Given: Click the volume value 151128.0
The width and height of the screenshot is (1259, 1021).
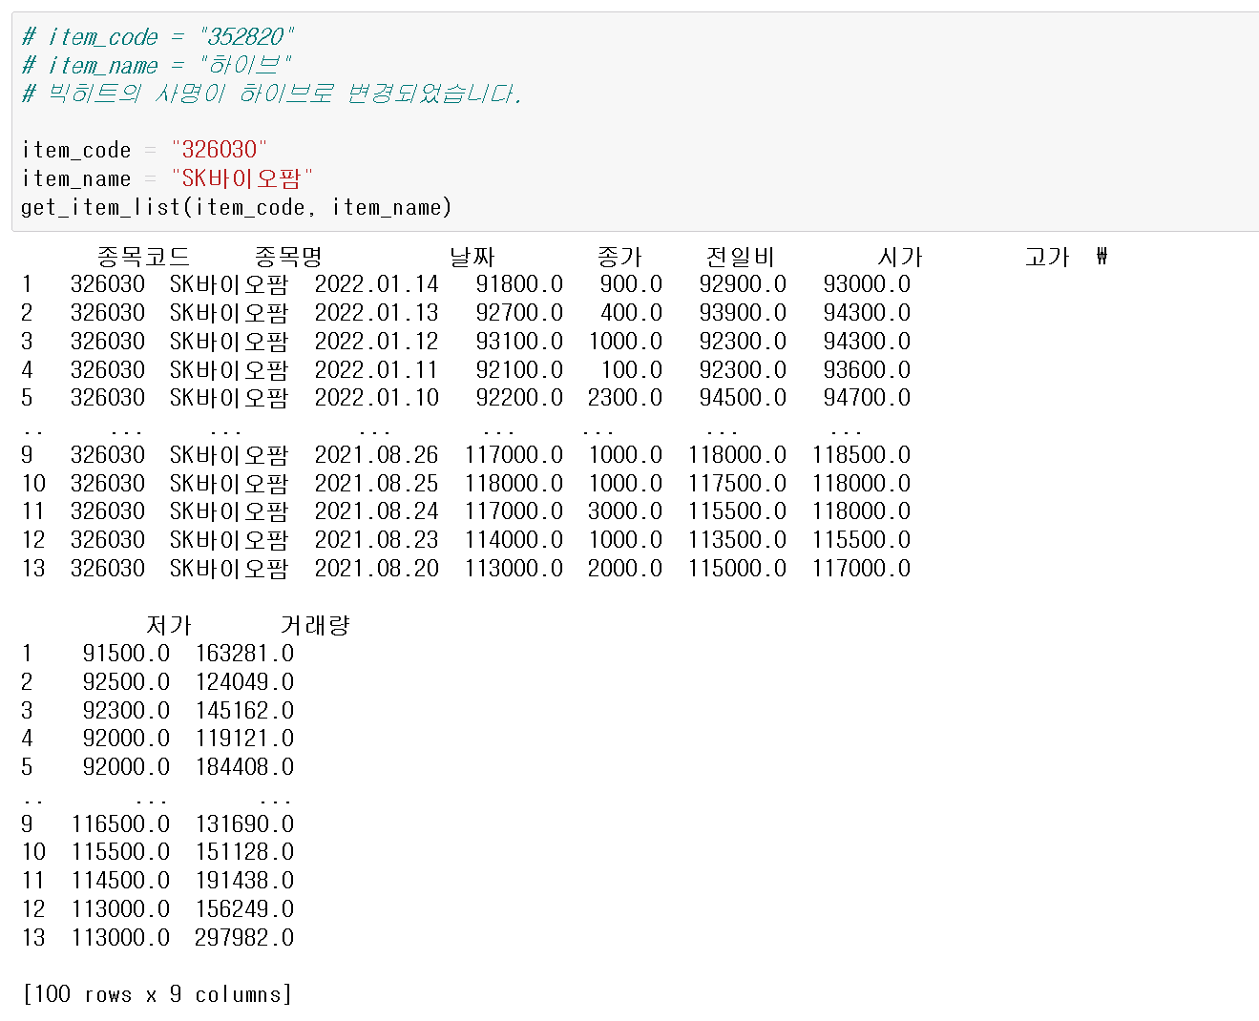Looking at the screenshot, I should pyautogui.click(x=244, y=852).
